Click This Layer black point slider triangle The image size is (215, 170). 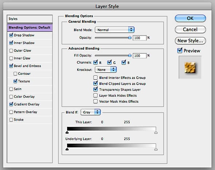click(67, 132)
